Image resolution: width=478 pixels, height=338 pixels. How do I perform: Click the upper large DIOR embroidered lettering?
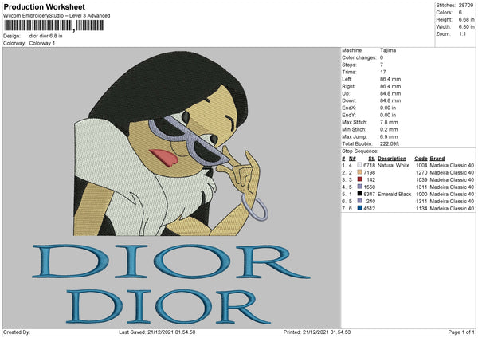[170, 261]
